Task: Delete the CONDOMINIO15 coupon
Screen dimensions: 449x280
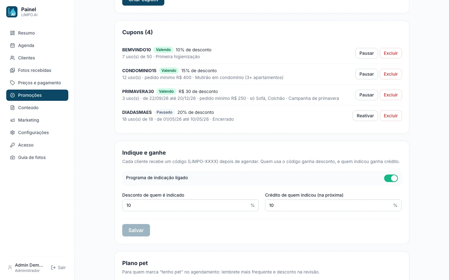Action: 391,74
